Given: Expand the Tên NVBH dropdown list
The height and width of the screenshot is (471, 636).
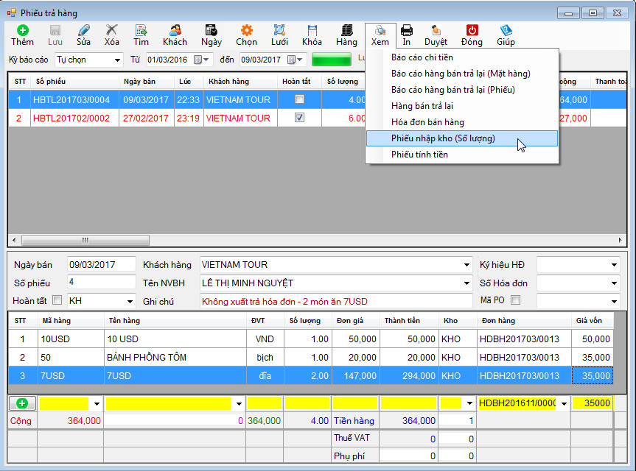Looking at the screenshot, I should [x=466, y=283].
